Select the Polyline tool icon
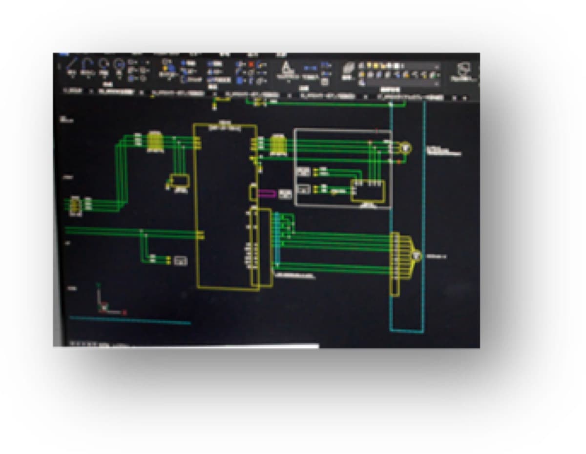Viewport: 586px width, 454px height. 88,65
